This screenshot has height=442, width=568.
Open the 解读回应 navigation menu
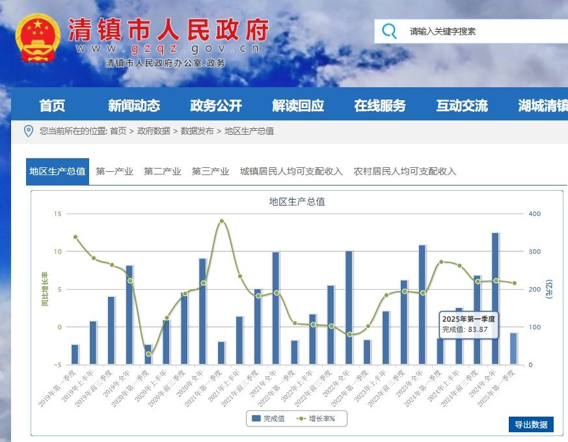[298, 105]
